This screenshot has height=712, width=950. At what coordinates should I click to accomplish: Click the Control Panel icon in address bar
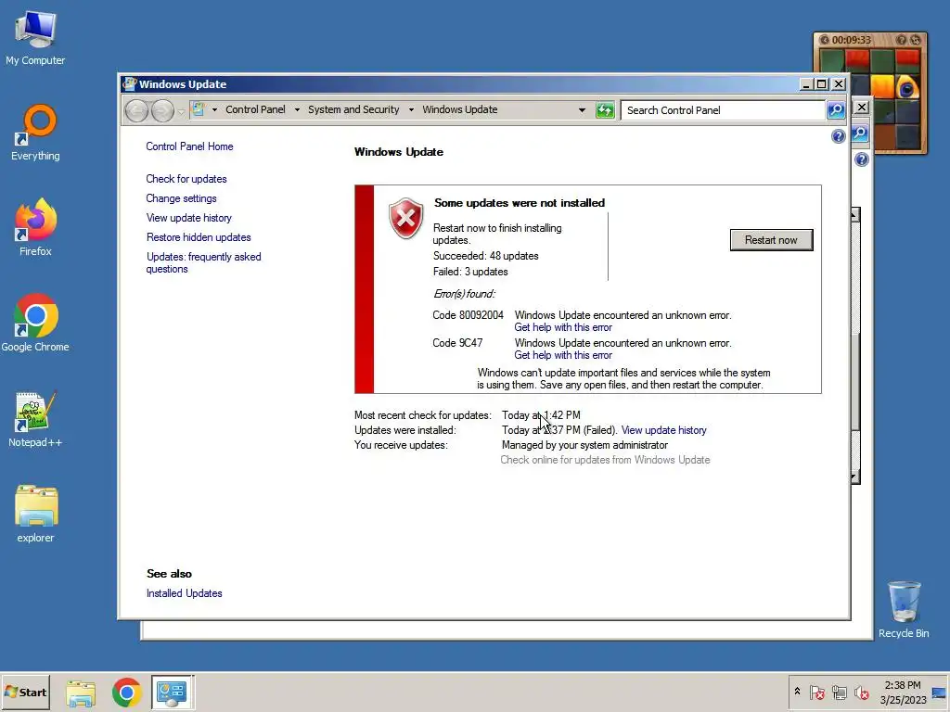coord(199,109)
